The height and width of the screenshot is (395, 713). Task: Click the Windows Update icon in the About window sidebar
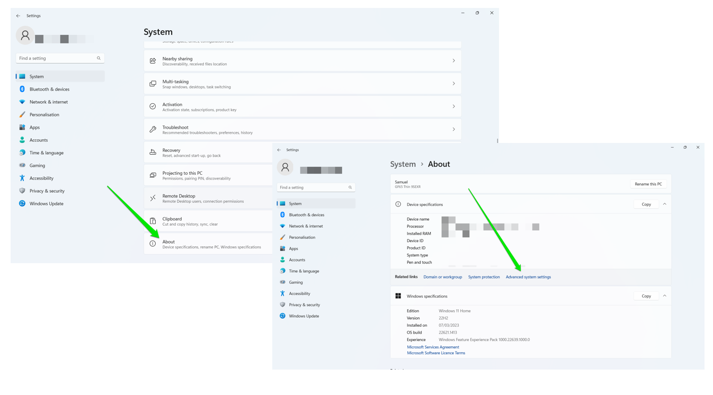pos(282,316)
